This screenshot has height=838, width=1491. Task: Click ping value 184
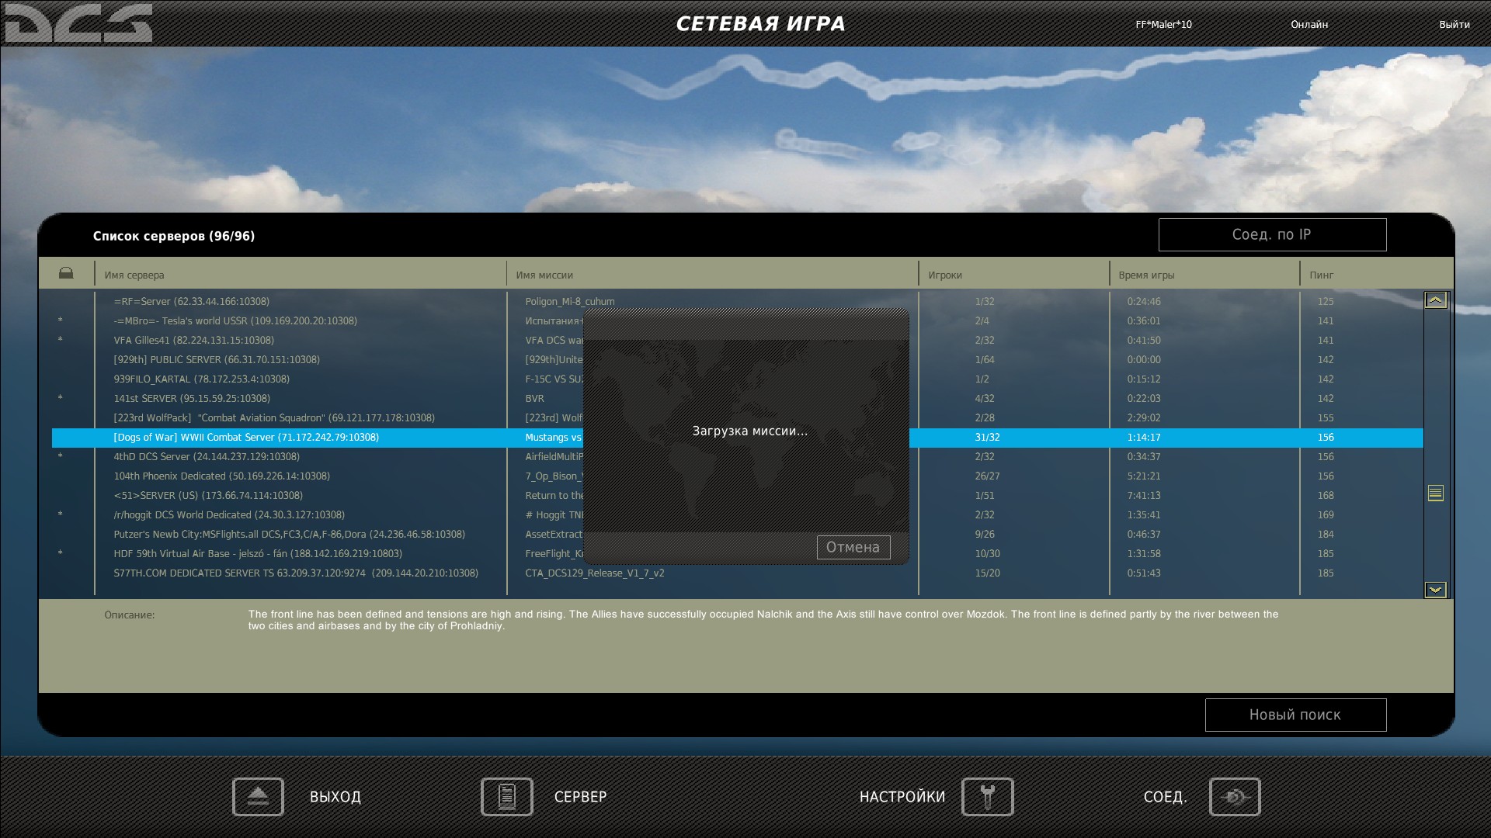pyautogui.click(x=1326, y=534)
